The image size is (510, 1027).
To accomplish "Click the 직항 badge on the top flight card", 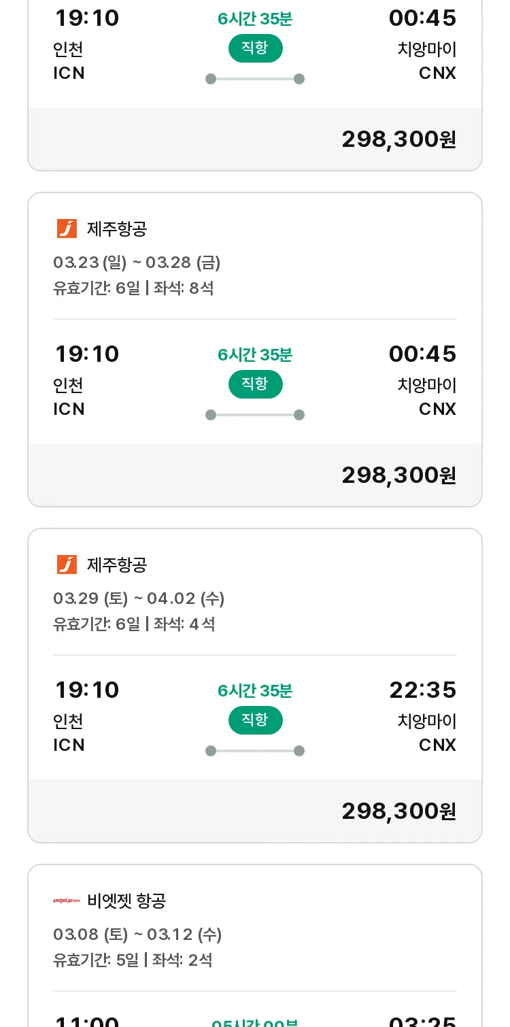I will click(255, 48).
